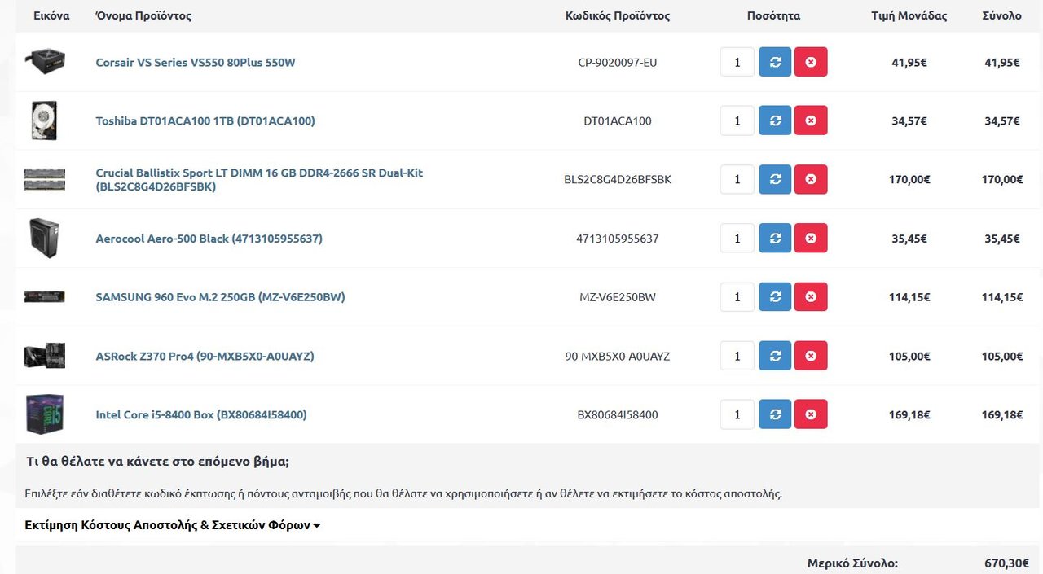Screen dimensions: 1043x574
Task: Open Aerocool Aero-500 Black product link
Action: pyautogui.click(x=209, y=239)
